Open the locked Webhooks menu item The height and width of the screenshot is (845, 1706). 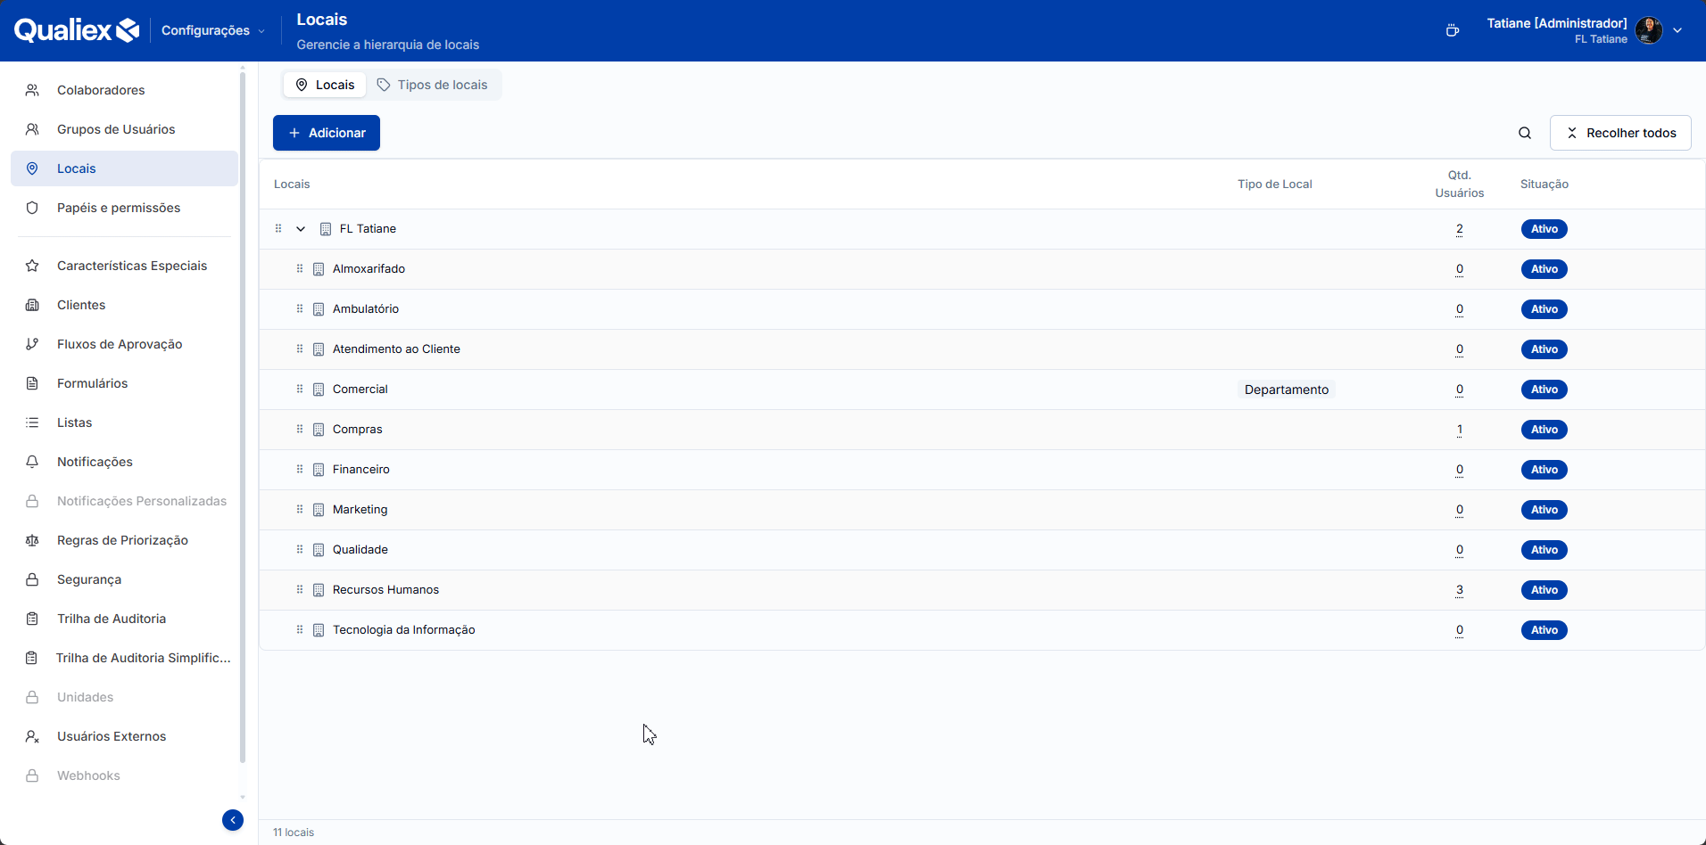(124, 775)
